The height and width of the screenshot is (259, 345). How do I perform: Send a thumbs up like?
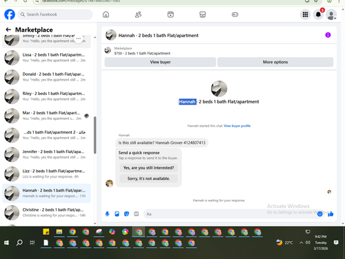pos(331,214)
